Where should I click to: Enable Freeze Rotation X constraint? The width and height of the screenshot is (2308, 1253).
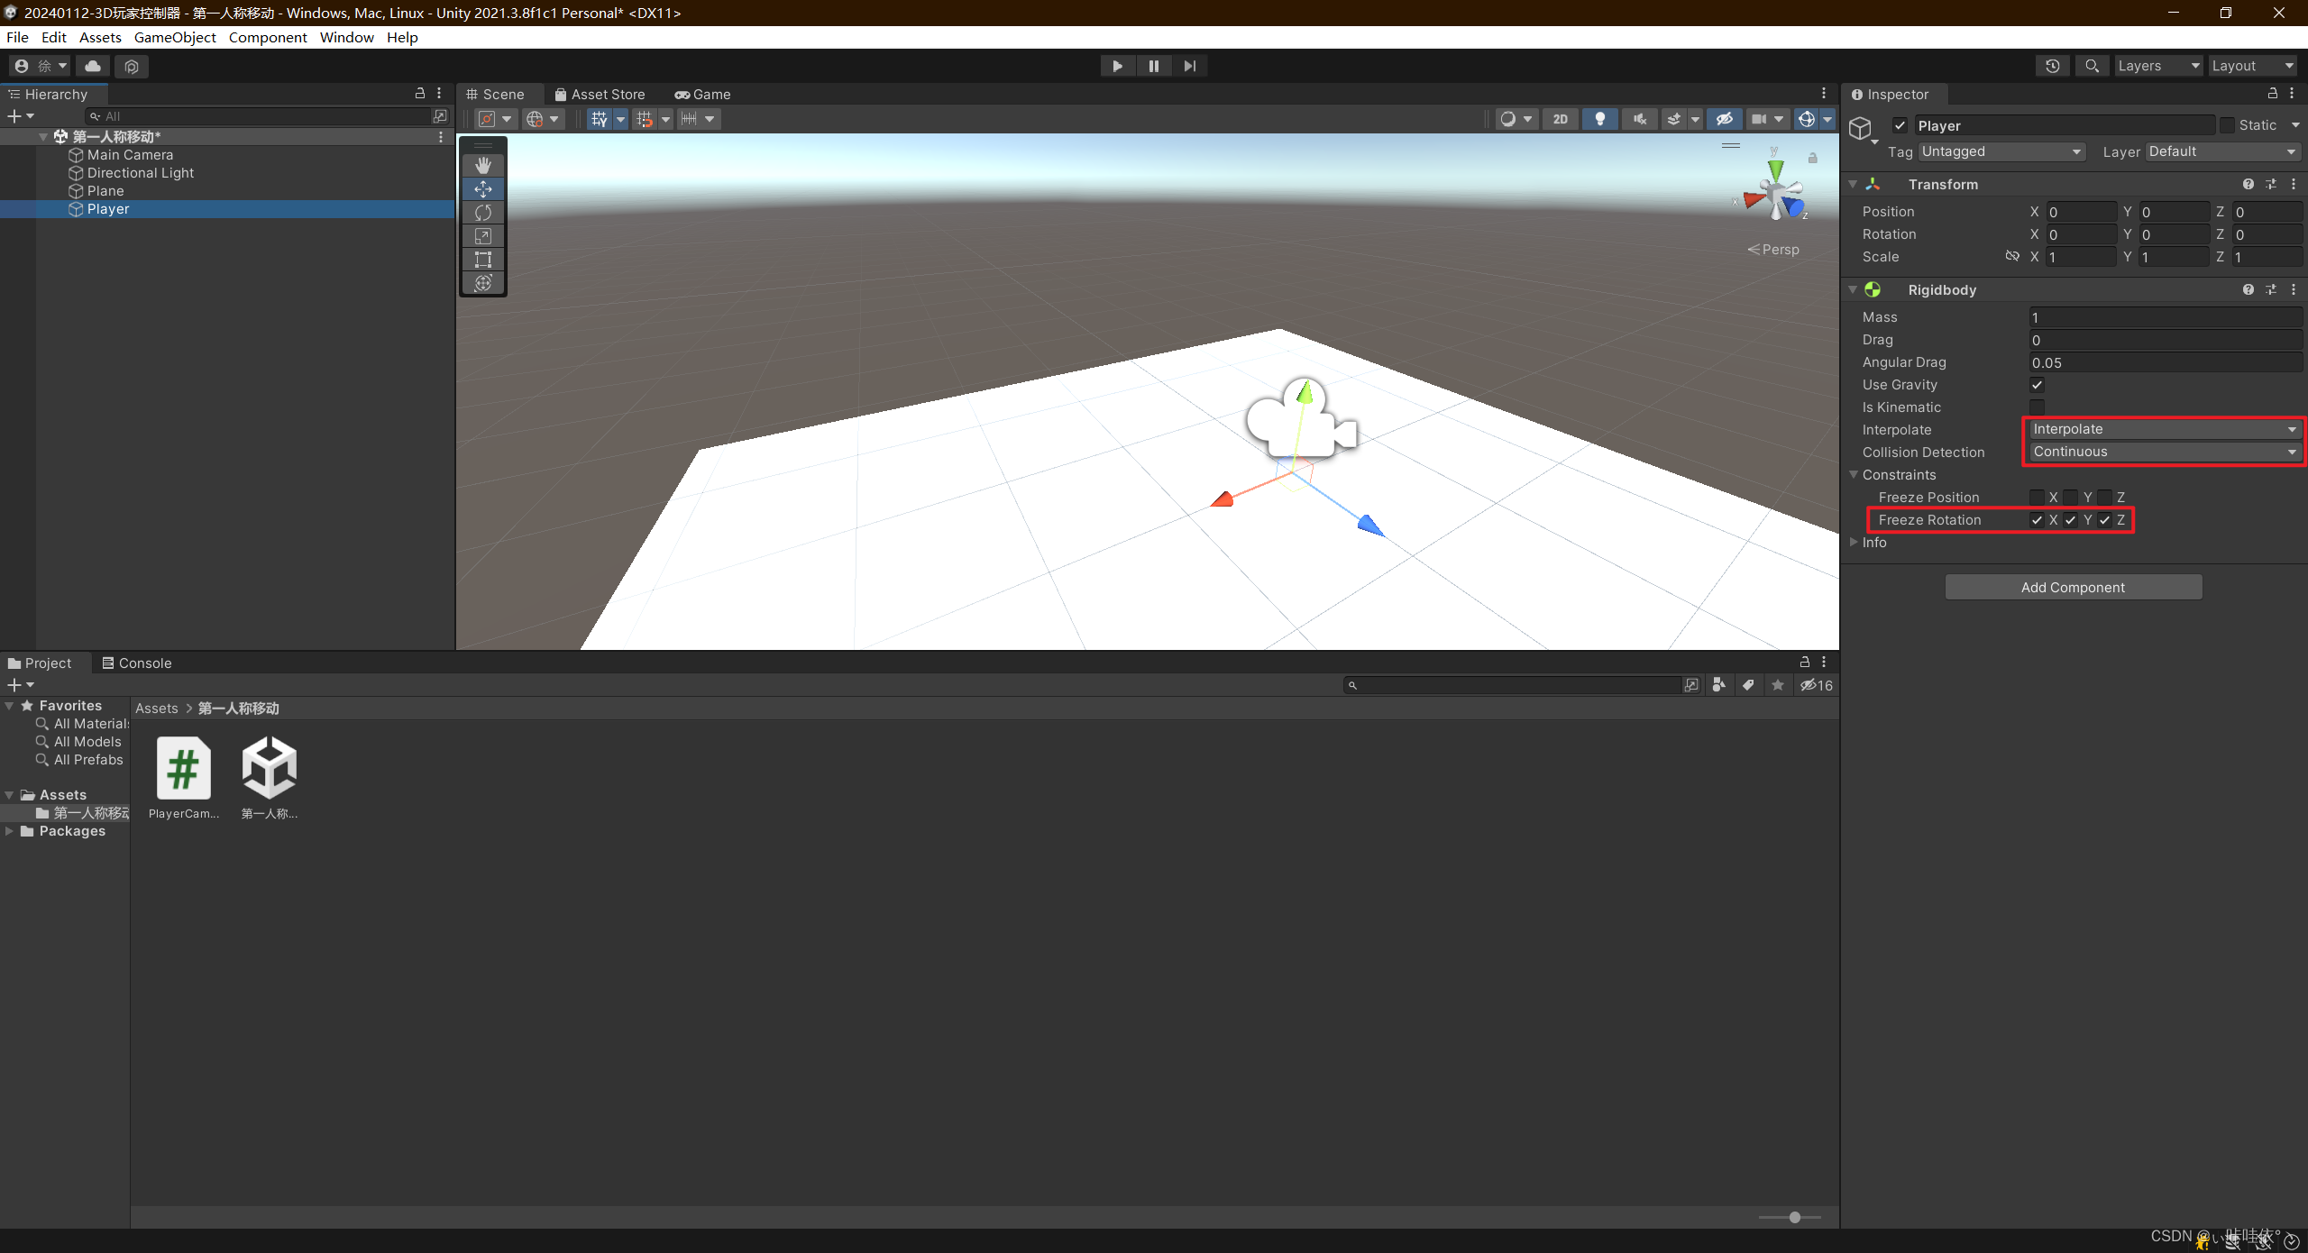pyautogui.click(x=2039, y=520)
